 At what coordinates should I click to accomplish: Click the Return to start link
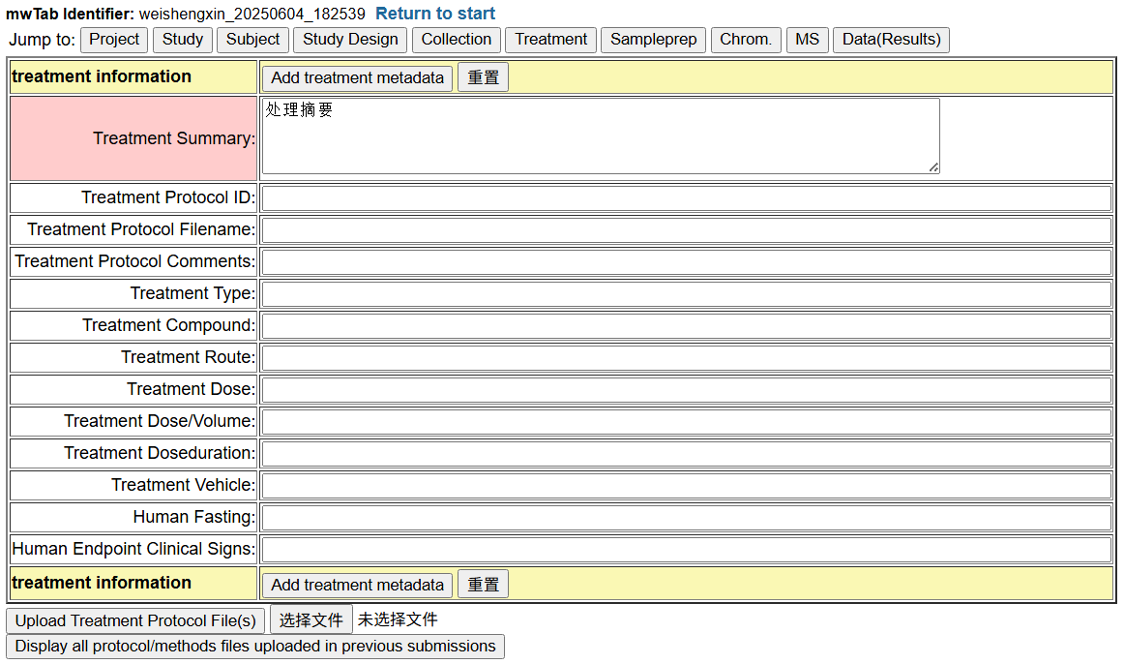435,14
